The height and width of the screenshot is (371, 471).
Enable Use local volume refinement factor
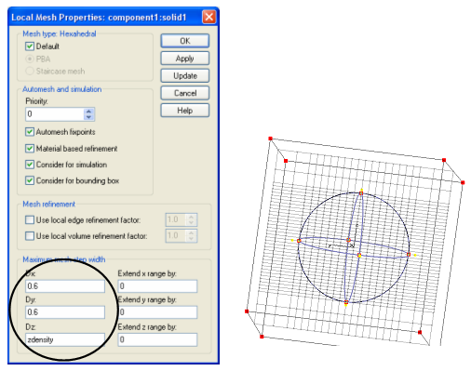tap(30, 236)
